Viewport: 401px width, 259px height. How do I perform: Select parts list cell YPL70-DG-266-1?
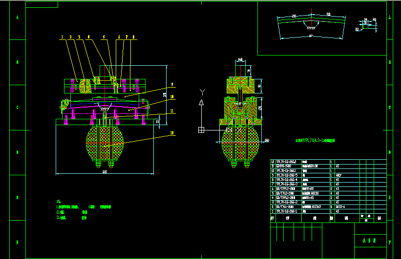(286, 211)
